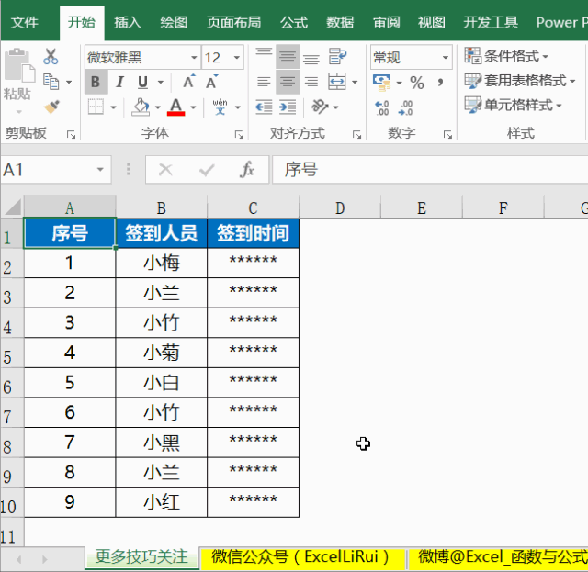The width and height of the screenshot is (588, 572).
Task: Open the font size dropdown
Action: pyautogui.click(x=237, y=57)
